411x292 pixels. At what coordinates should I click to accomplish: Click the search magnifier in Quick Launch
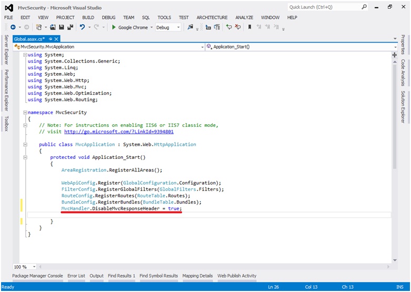[364, 7]
